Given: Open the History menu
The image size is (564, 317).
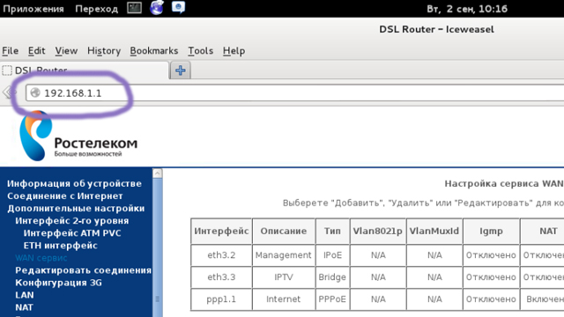Looking at the screenshot, I should tap(104, 51).
